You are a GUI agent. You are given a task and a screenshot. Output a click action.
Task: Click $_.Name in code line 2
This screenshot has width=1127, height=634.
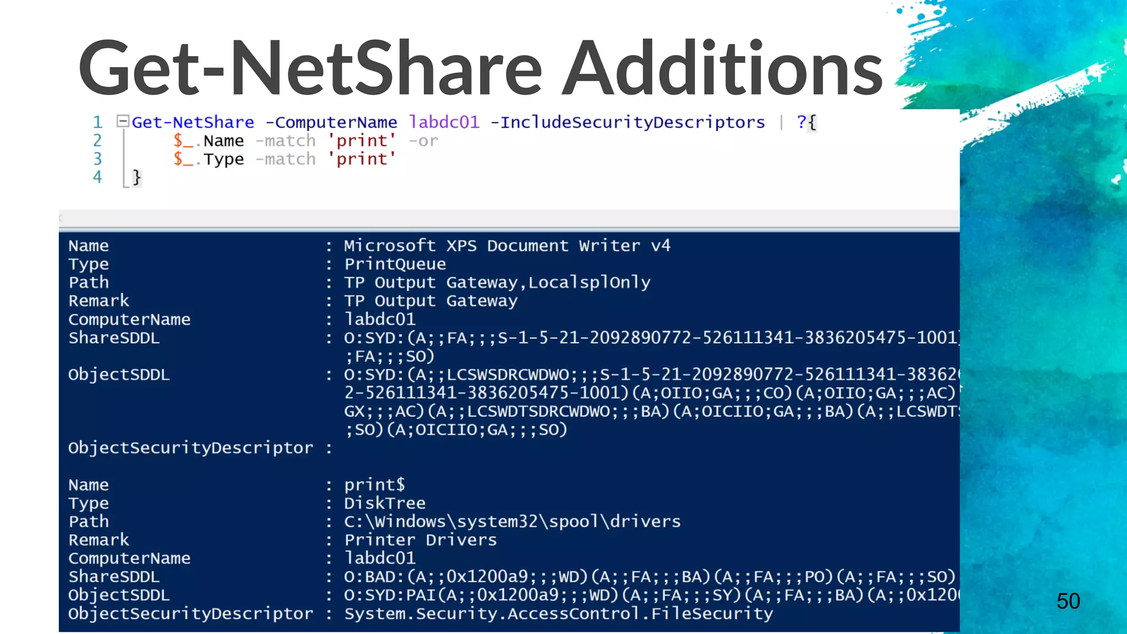click(209, 141)
